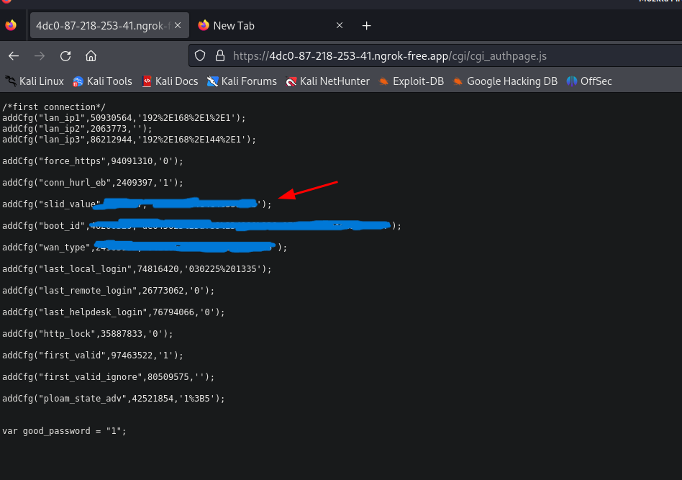Go back one page
The width and height of the screenshot is (682, 480).
tap(14, 55)
